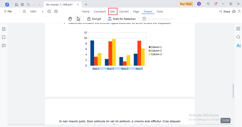Screen dimensions: 242x127
Task: Click the Column 1 blue legend swatch
Action: coord(149,47)
